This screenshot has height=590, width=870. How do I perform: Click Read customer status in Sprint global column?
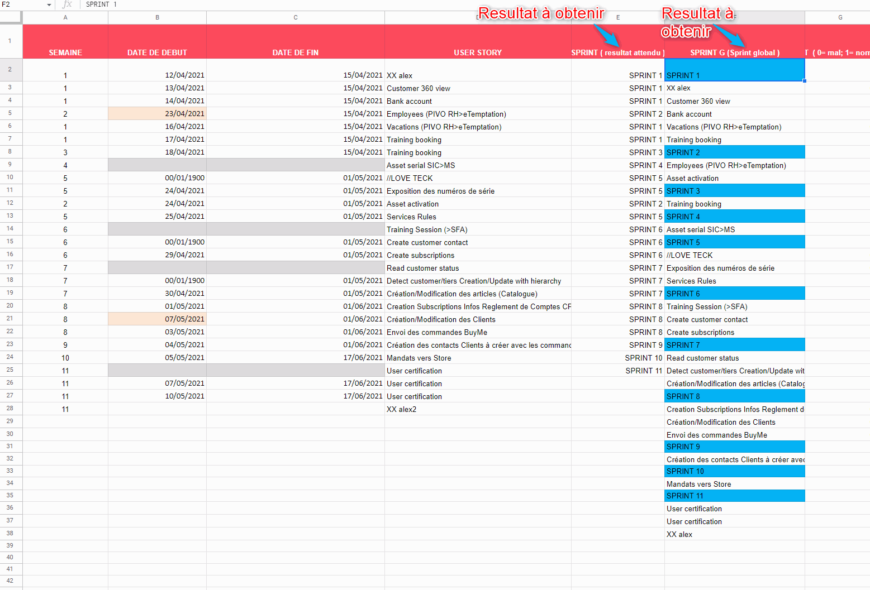(735, 357)
